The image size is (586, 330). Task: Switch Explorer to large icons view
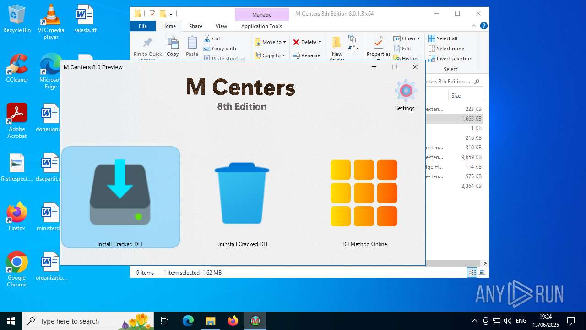(x=482, y=272)
